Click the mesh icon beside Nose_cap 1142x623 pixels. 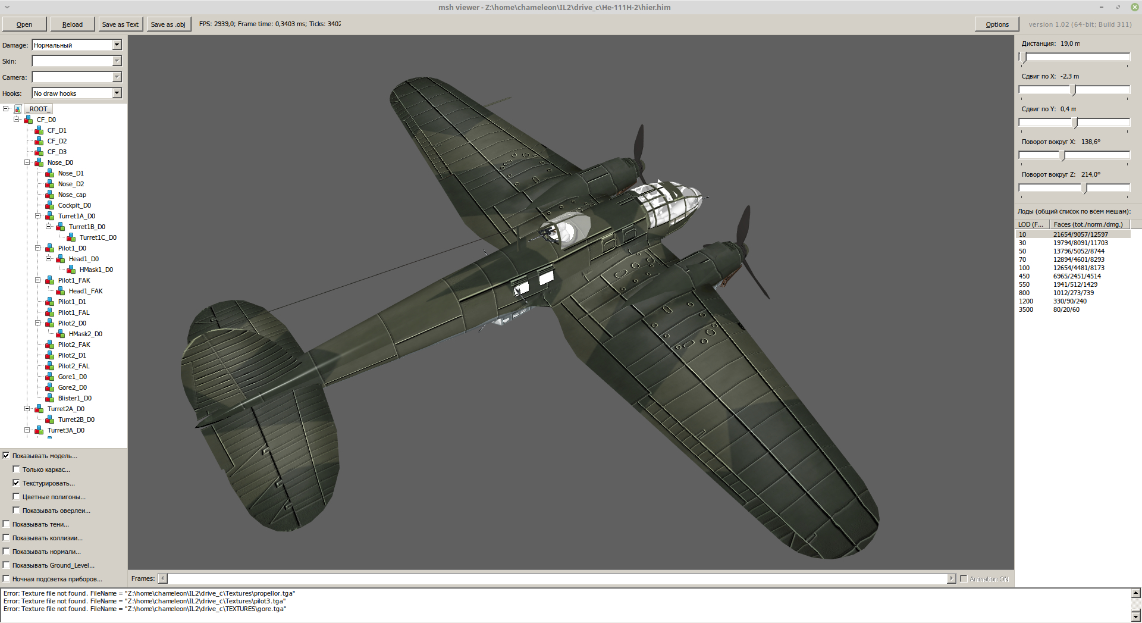(50, 195)
